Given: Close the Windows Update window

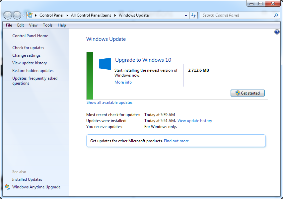Looking at the screenshot, I should click(x=273, y=3).
